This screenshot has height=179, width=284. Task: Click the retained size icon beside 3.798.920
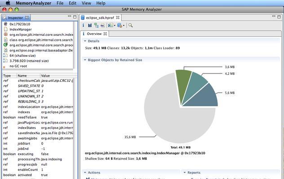pyautogui.click(x=5, y=60)
